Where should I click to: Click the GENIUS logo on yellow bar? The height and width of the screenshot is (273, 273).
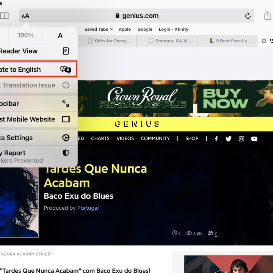(137, 124)
